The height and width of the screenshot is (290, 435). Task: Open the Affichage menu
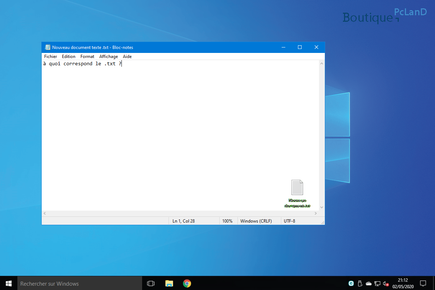click(x=108, y=57)
